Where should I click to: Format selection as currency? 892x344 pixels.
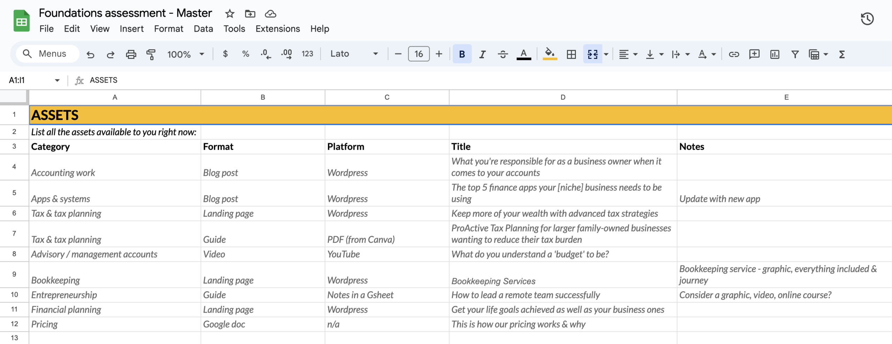pos(225,54)
